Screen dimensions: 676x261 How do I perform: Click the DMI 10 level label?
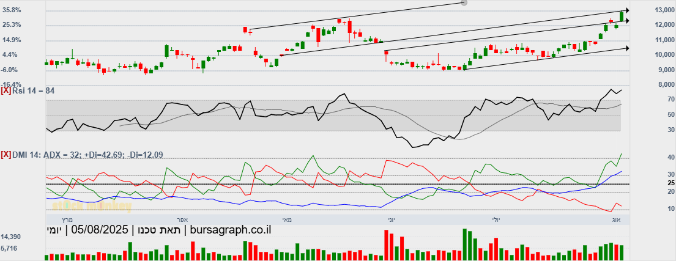(671, 208)
